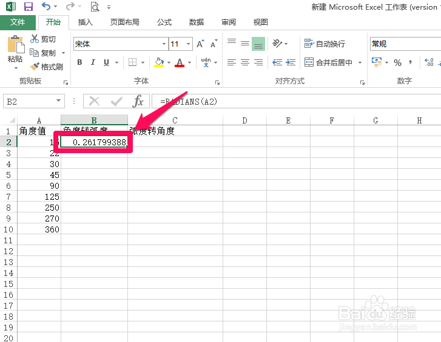
Task: Expand merge and center dropdown arrow
Action: [x=360, y=62]
